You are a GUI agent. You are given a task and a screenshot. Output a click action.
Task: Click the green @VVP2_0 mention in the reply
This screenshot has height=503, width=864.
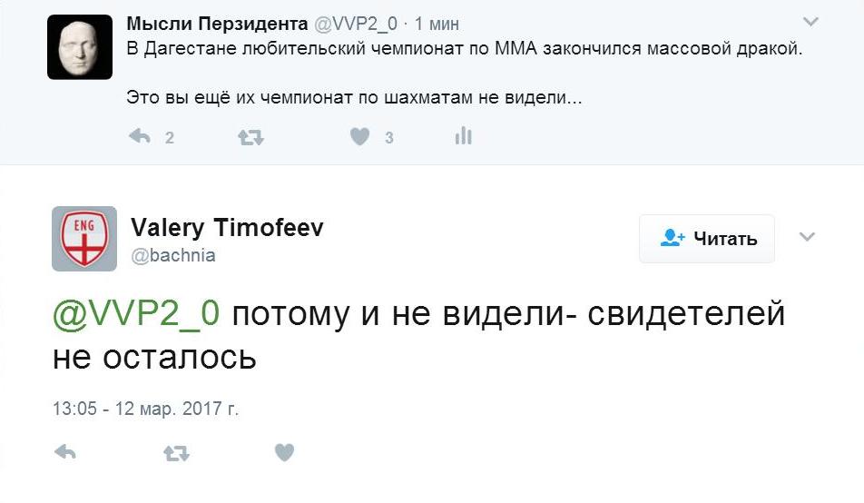(136, 313)
